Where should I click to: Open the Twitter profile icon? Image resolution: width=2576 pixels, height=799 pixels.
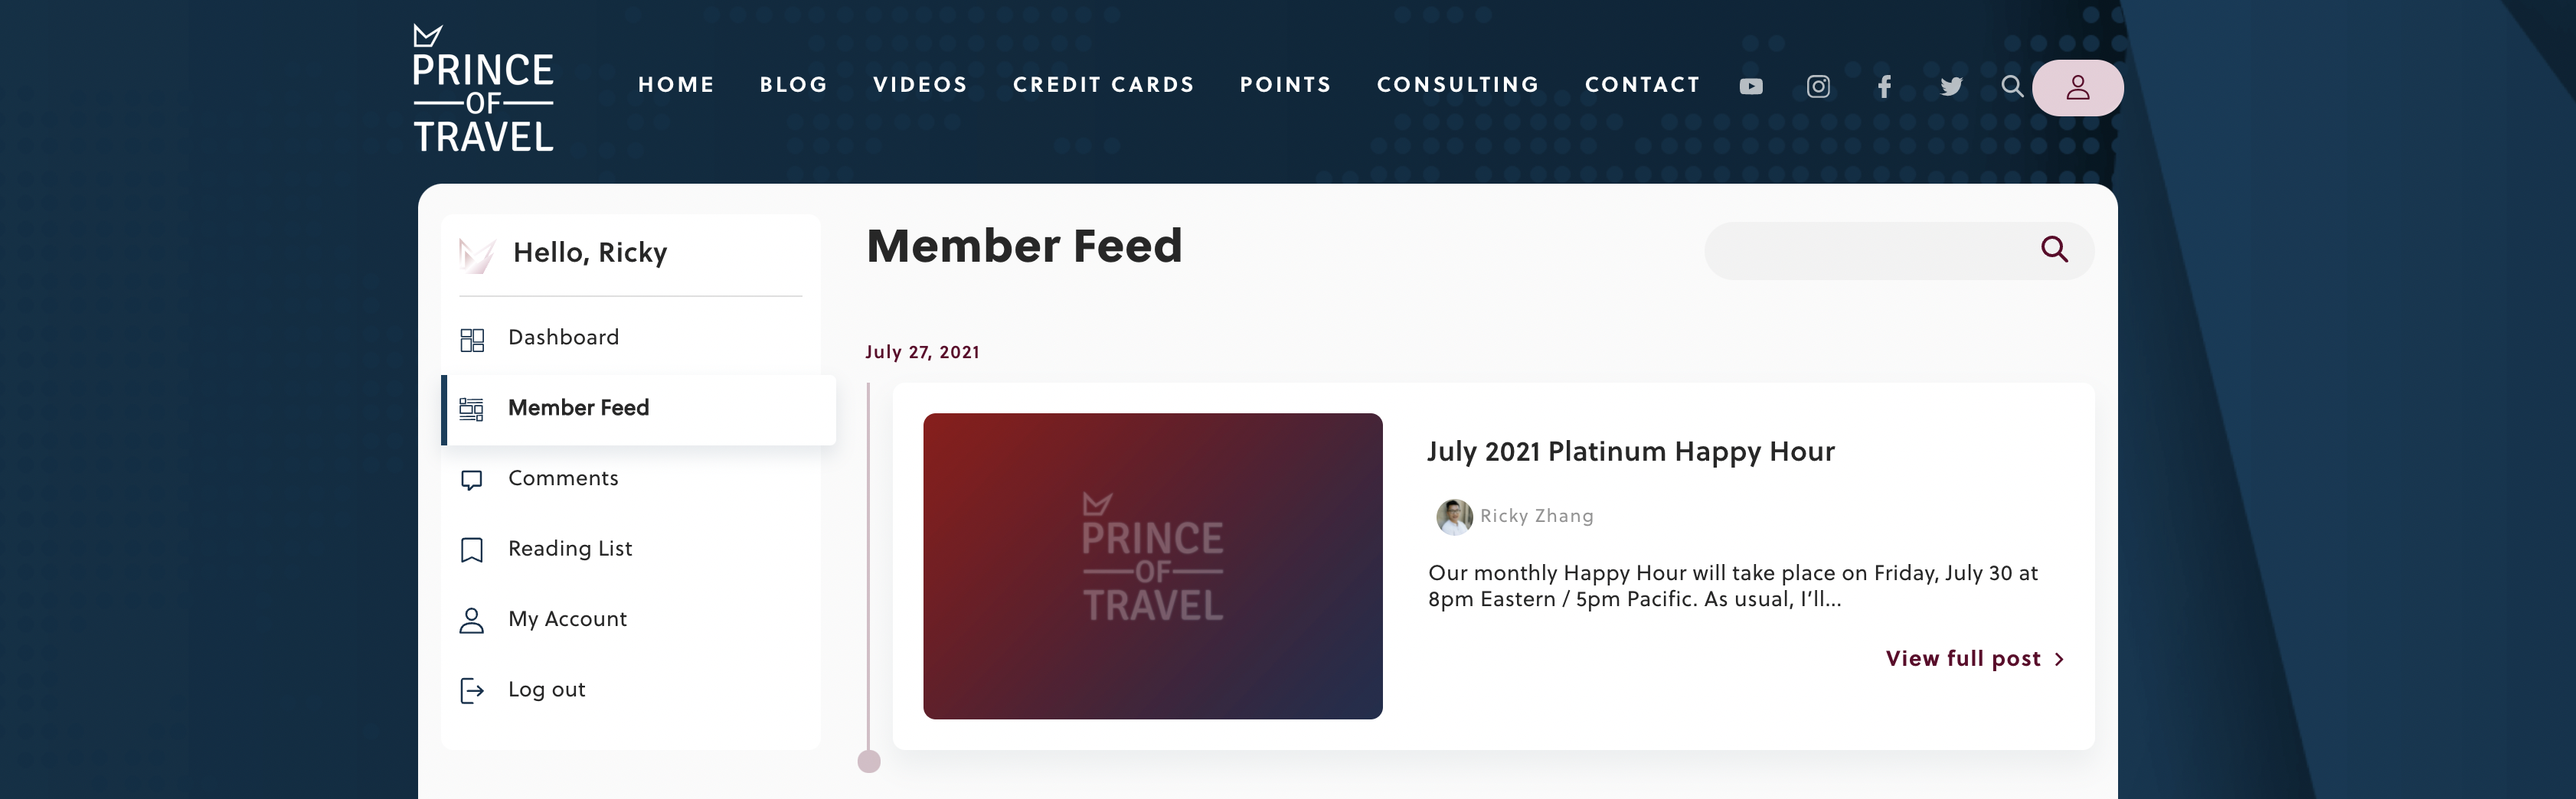[x=1951, y=87]
